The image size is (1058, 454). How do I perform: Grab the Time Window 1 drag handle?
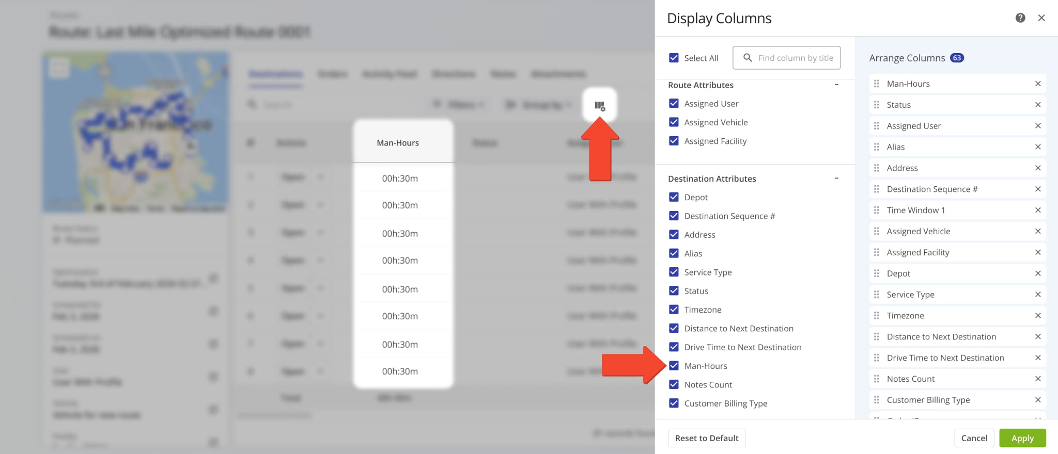(876, 210)
